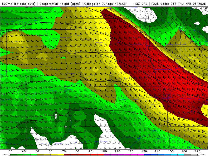Click the 60 value on the color scale
Image resolution: width=208 pixels, height=156 pixels.
[50, 151]
